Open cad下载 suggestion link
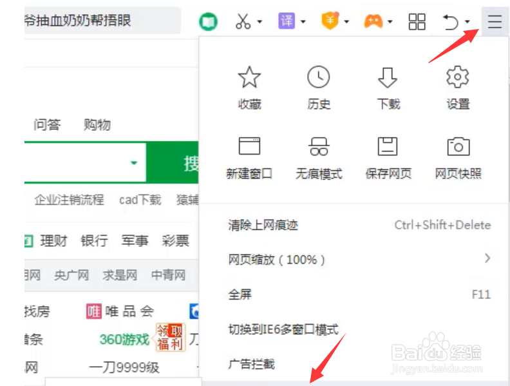Screen dimensions: 510x386 pyautogui.click(x=140, y=200)
